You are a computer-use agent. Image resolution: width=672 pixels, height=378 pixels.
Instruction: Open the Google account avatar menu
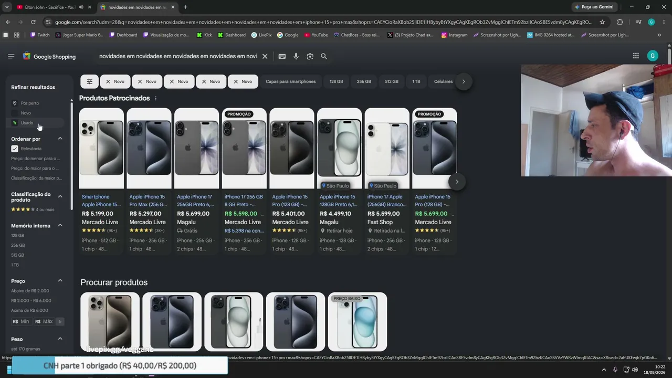point(653,56)
